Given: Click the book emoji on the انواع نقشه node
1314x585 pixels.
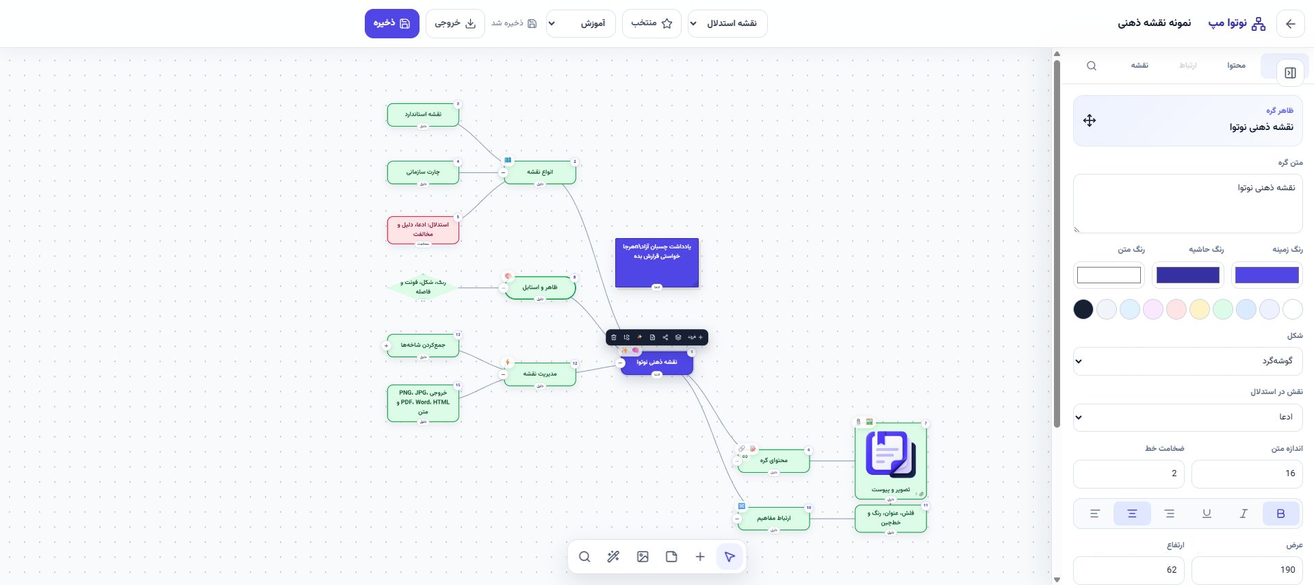Looking at the screenshot, I should pos(508,160).
